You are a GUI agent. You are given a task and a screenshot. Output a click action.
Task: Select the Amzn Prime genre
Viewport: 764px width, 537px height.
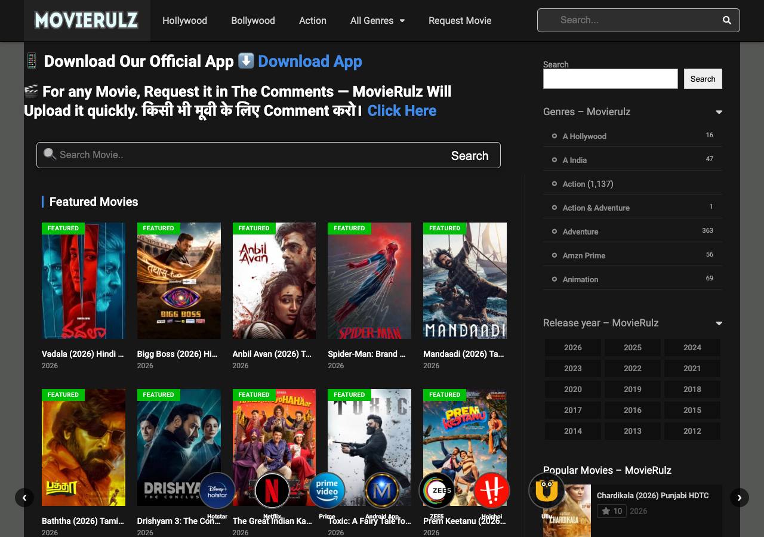click(584, 255)
